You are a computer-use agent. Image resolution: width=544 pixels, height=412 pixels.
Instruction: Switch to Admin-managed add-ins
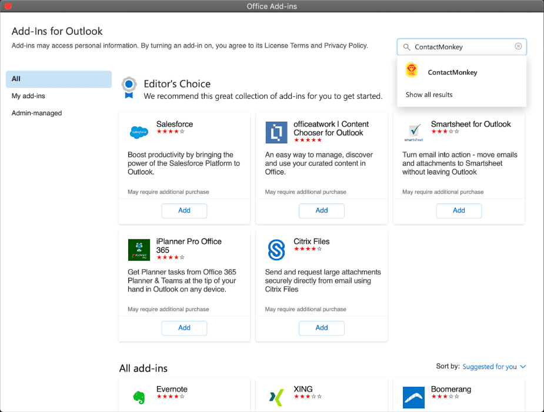click(36, 113)
